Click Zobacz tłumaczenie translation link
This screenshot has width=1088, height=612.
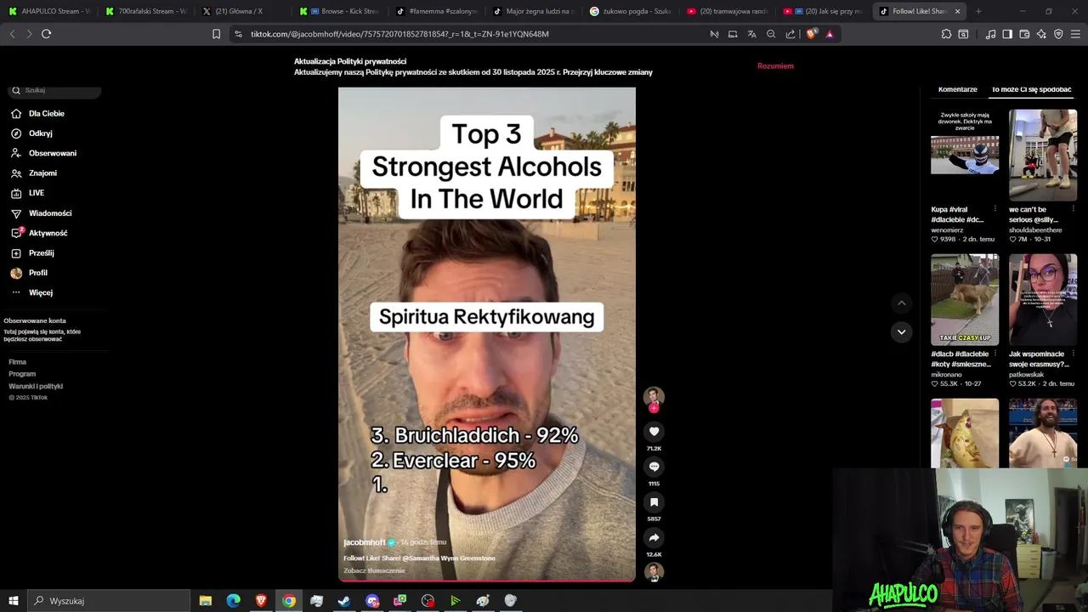pos(374,570)
